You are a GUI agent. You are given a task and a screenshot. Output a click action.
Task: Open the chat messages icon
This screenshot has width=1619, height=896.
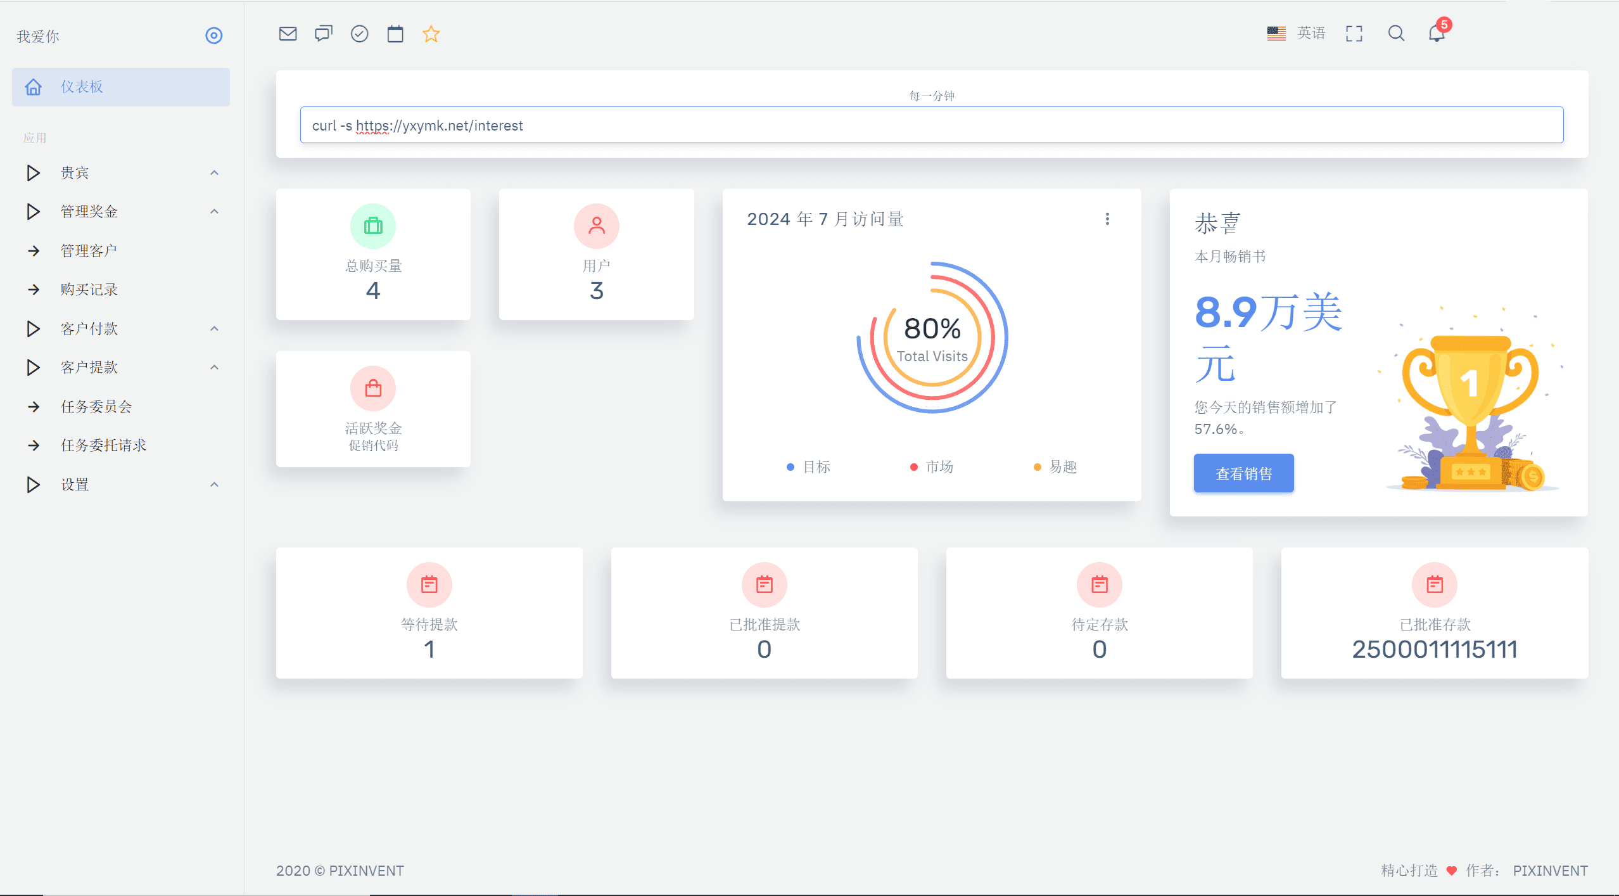click(324, 34)
